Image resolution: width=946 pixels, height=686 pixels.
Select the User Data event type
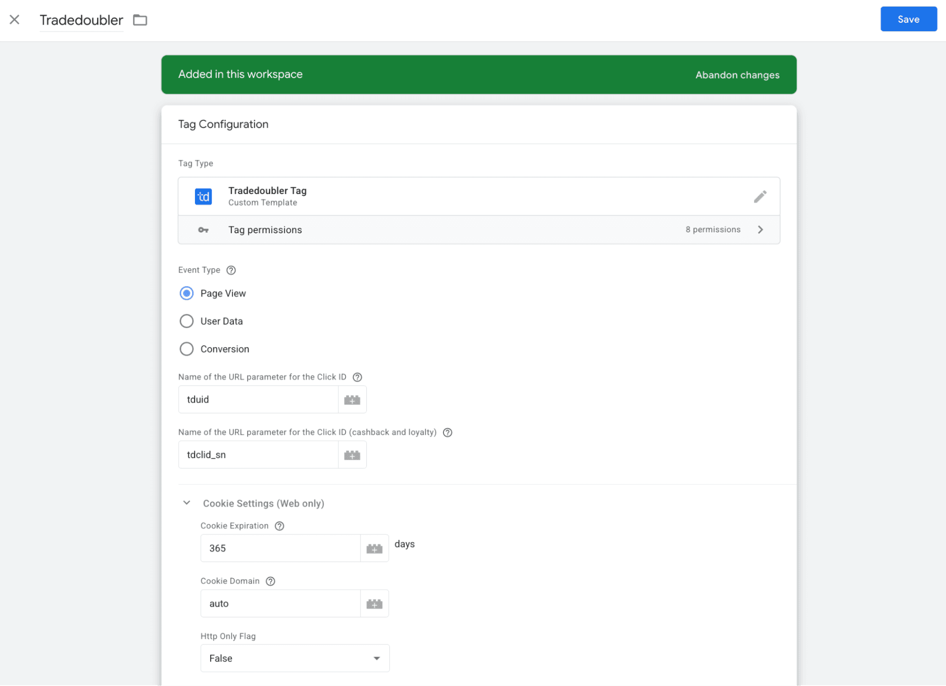tap(186, 321)
